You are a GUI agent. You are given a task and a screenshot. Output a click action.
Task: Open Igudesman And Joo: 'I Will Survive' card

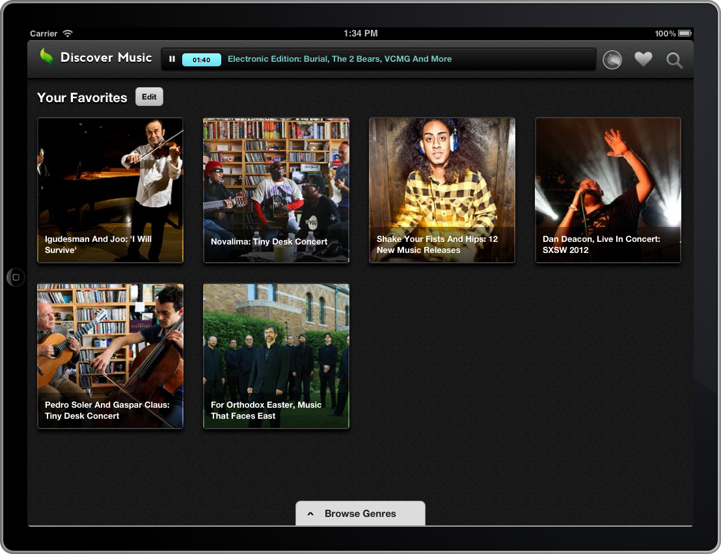click(x=111, y=190)
